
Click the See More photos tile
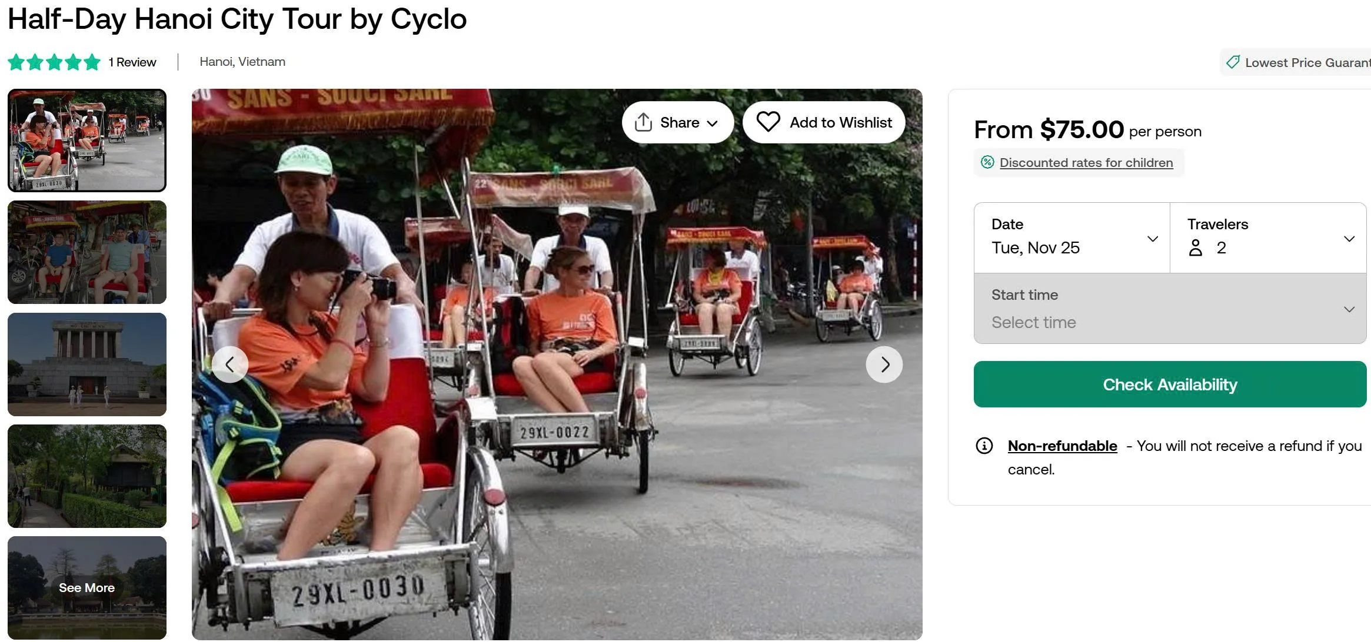87,587
